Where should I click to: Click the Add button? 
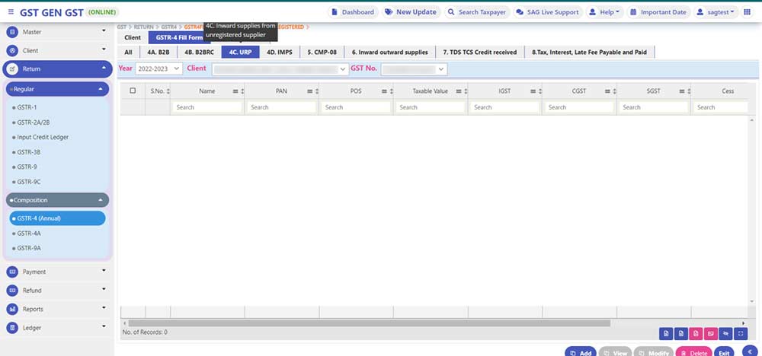click(580, 353)
